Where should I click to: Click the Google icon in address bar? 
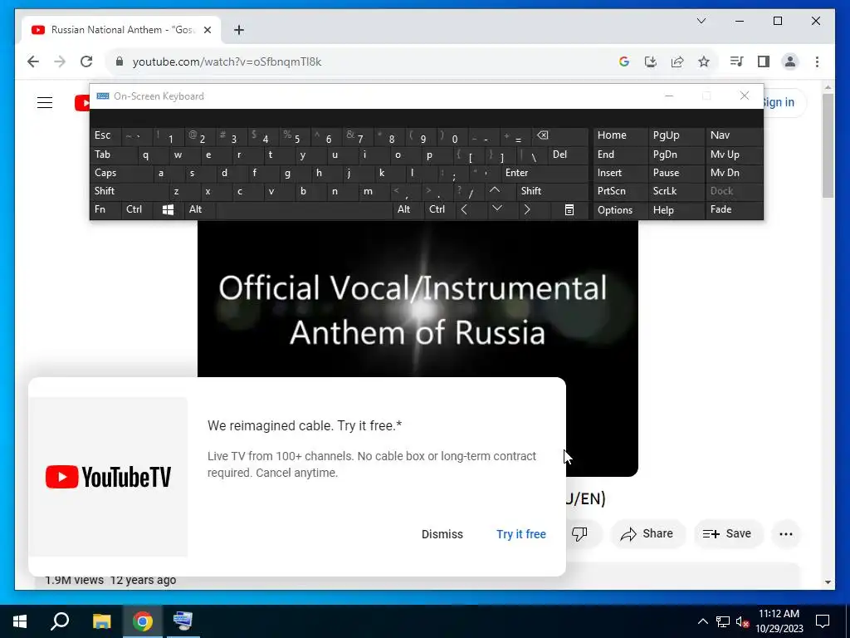pyautogui.click(x=624, y=61)
